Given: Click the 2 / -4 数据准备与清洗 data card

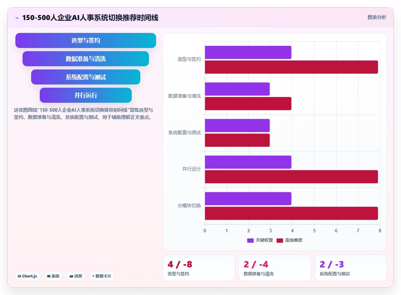Looking at the screenshot, I should tap(275, 268).
